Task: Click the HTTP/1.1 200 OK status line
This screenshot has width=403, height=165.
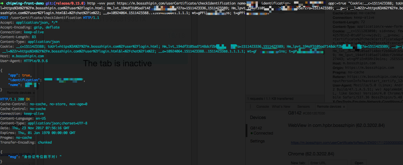Action: (x=15, y=99)
